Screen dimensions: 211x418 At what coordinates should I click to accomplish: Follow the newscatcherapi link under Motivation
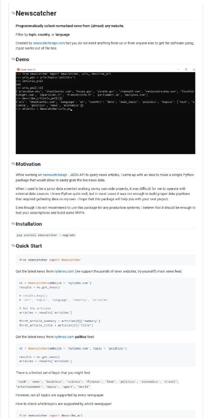pos(55,175)
